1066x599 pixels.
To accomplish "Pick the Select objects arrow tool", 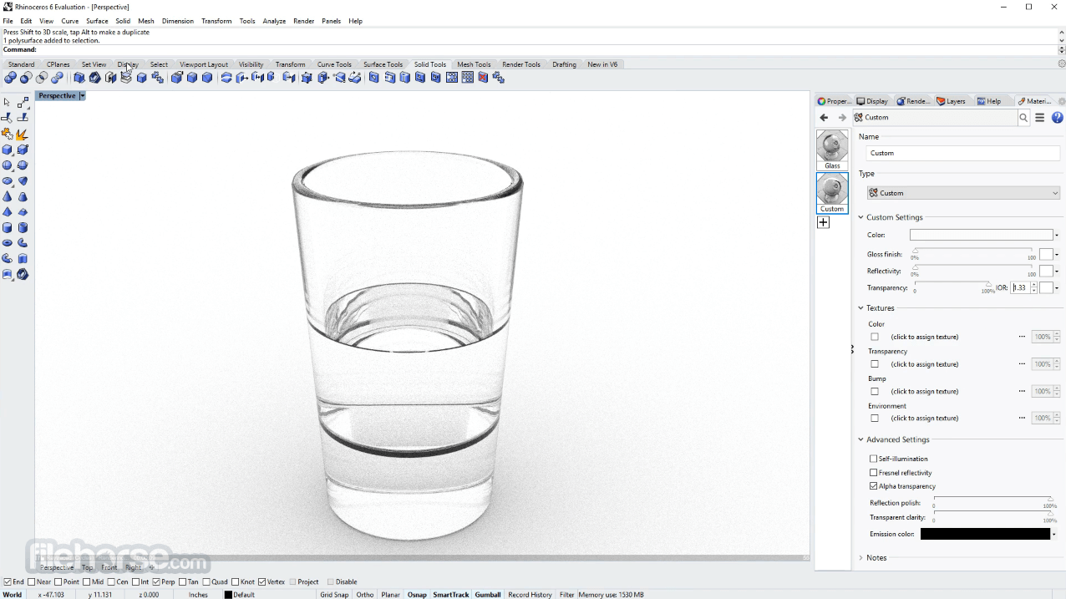I will point(8,103).
